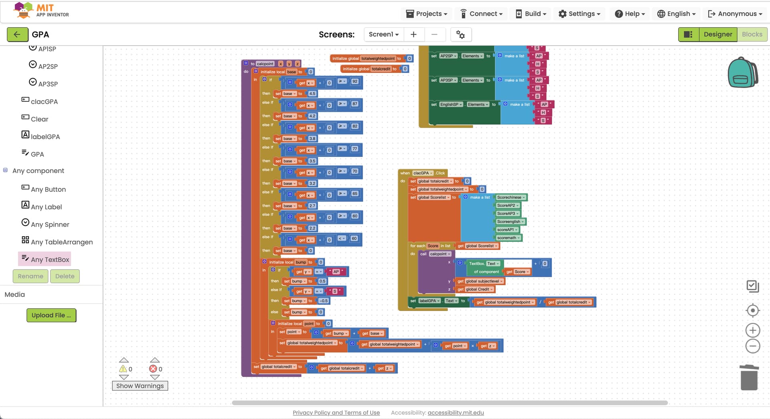The width and height of the screenshot is (770, 419).
Task: Click the zoom in plus icon
Action: coord(752,330)
